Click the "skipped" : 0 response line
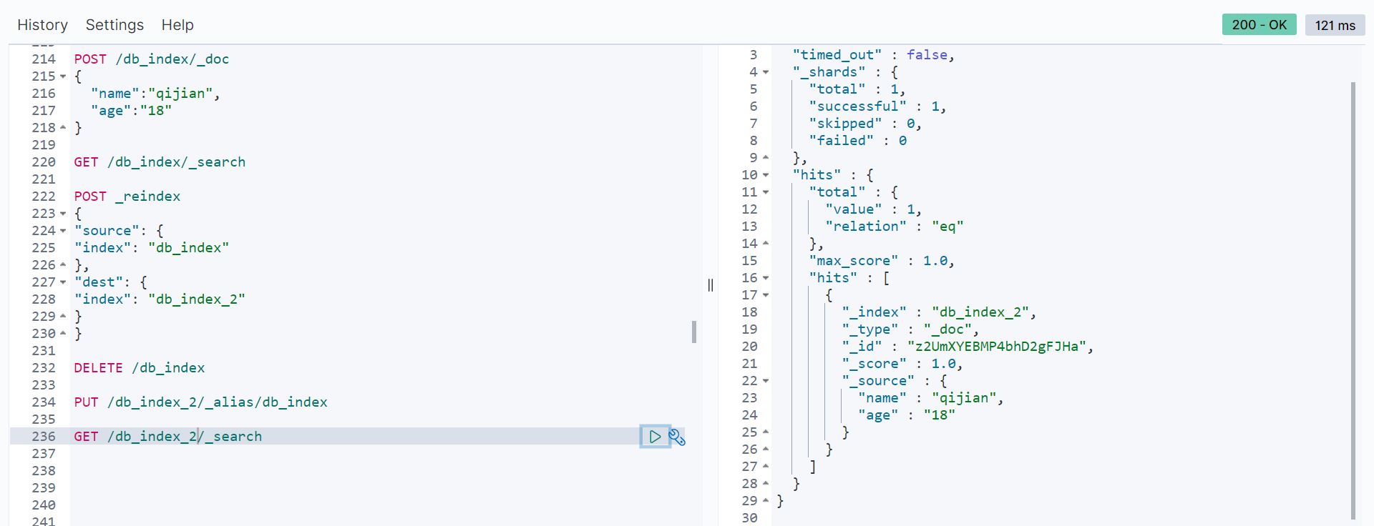 (x=865, y=124)
